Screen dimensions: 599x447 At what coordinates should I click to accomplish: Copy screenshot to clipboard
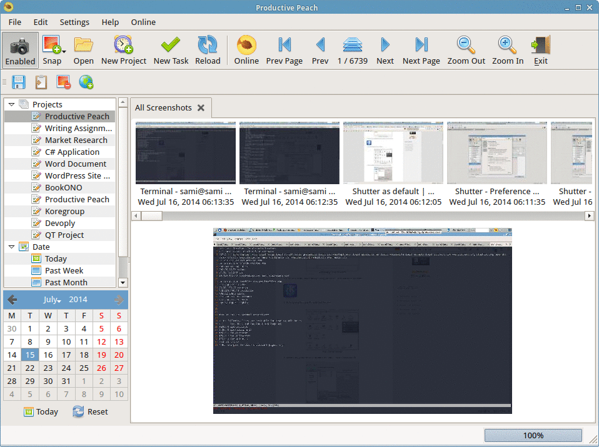(x=41, y=82)
